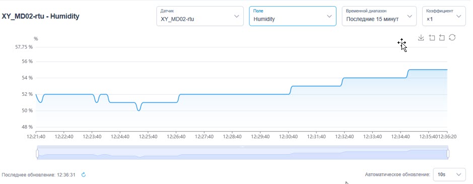
Task: Click the 12:33:40 time axis label
Action: [373, 137]
